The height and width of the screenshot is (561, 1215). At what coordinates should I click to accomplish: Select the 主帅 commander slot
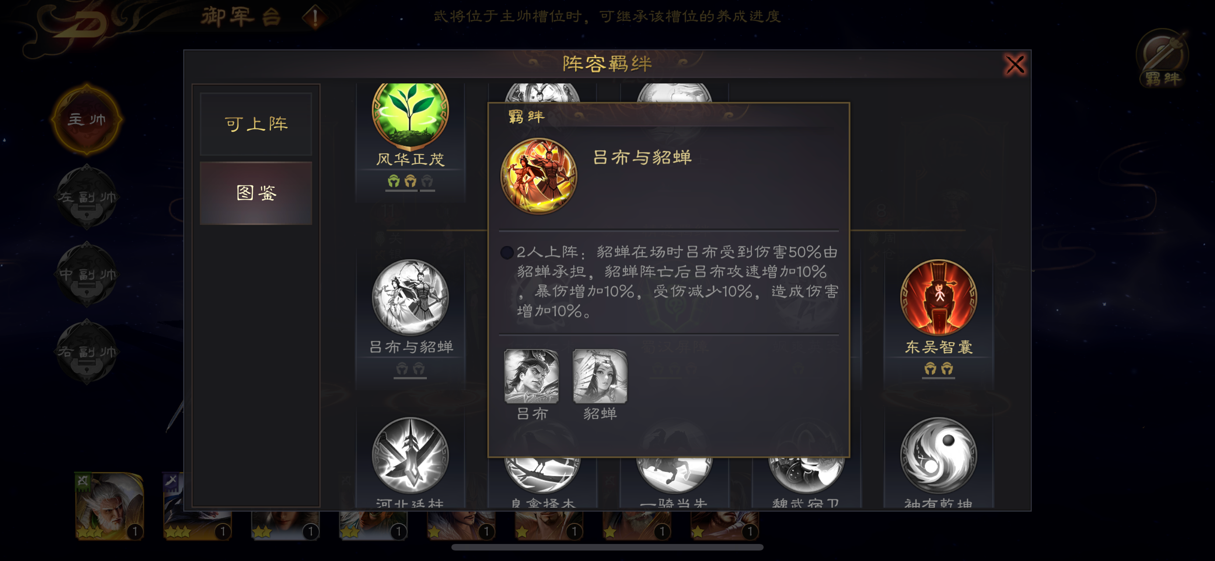86,120
